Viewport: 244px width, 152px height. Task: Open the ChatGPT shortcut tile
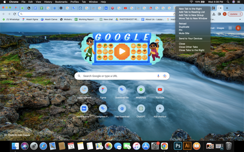(141, 108)
